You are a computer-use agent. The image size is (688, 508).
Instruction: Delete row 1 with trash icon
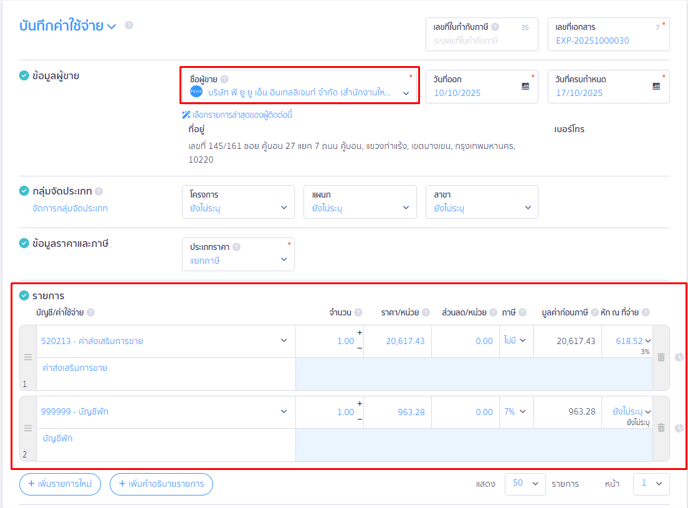click(x=661, y=357)
